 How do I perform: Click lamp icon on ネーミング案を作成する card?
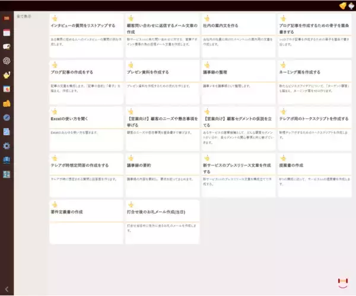click(x=283, y=65)
